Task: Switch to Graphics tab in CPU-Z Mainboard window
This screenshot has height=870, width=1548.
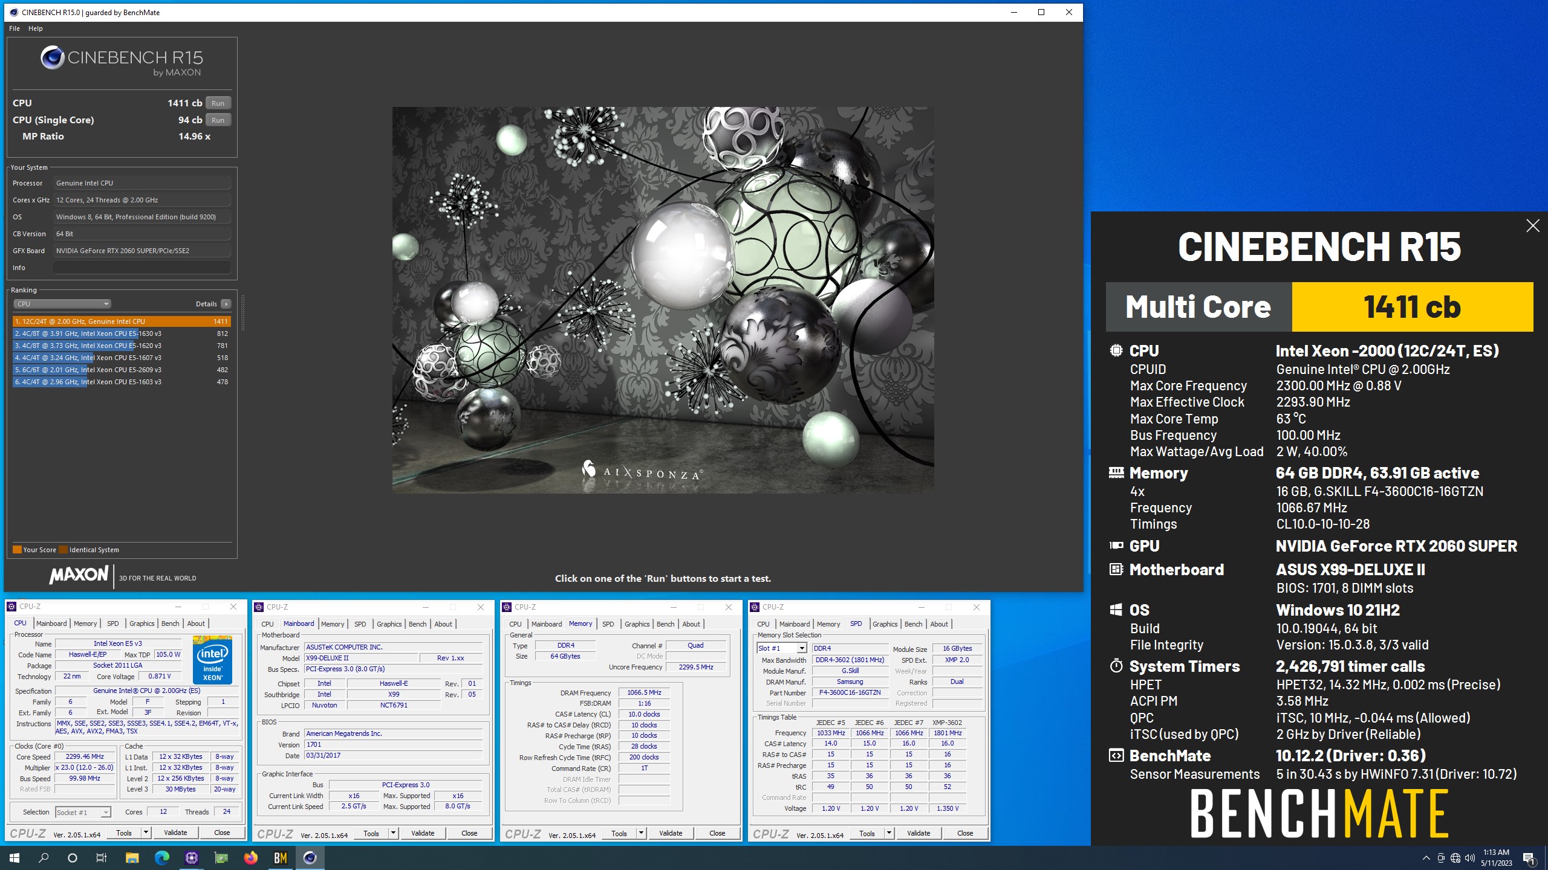Action: [389, 624]
